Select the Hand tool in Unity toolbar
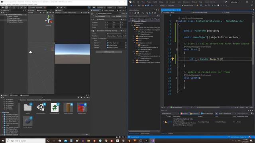Image resolution: width=255 pixels, height=143 pixels. click(3, 8)
